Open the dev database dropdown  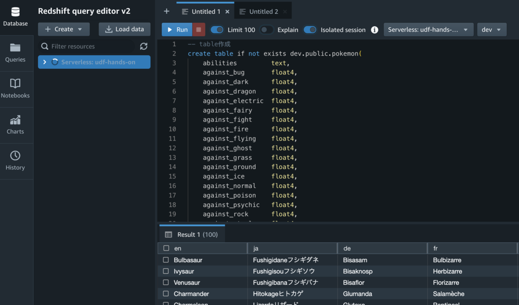tap(492, 30)
